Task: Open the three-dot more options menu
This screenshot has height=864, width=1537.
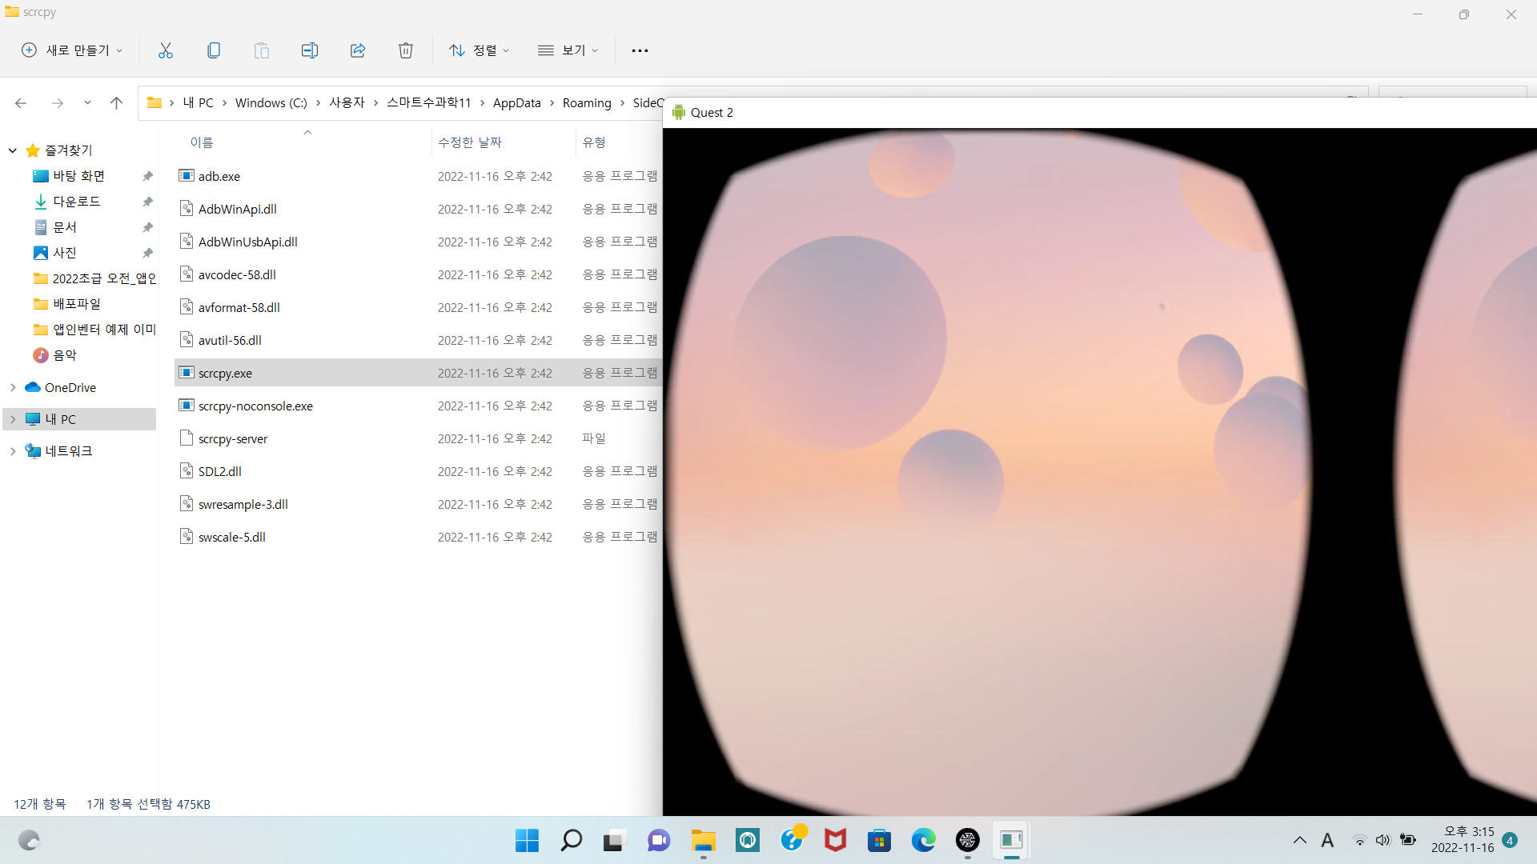Action: [640, 50]
